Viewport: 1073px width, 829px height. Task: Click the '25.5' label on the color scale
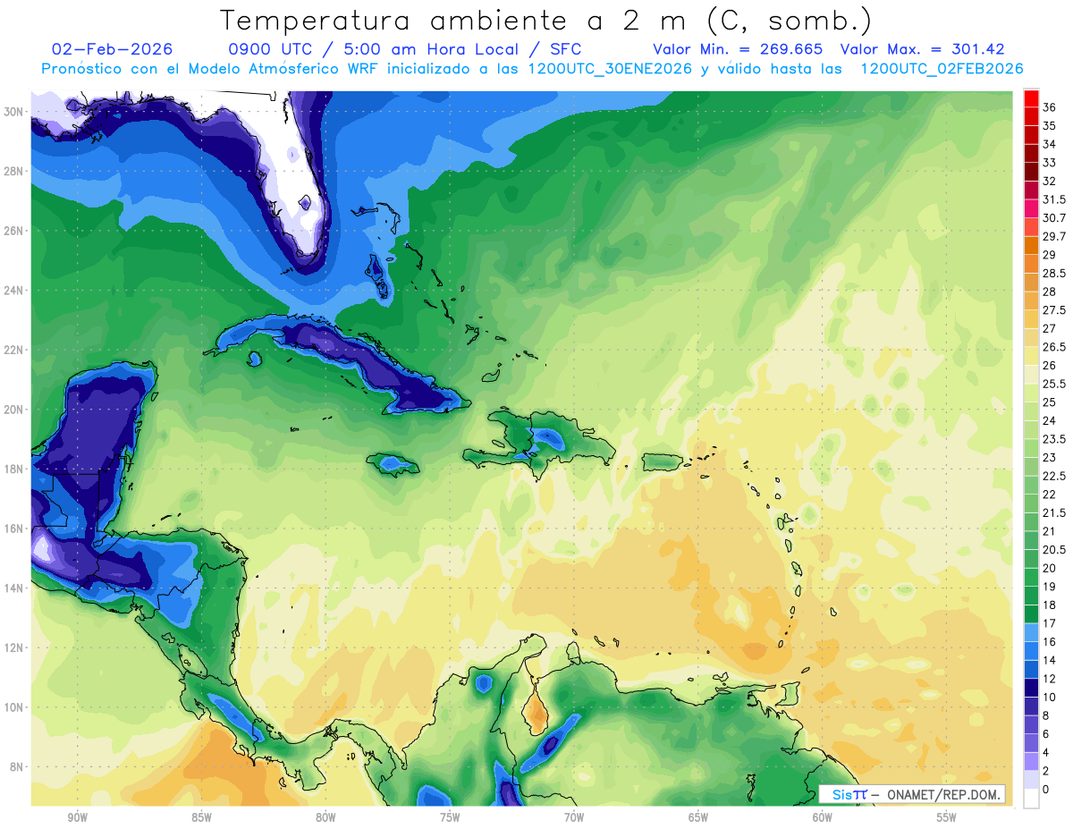[x=1054, y=384]
